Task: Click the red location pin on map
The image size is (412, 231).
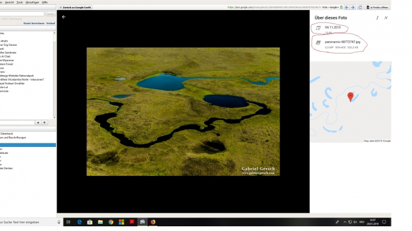Action: 350,97
